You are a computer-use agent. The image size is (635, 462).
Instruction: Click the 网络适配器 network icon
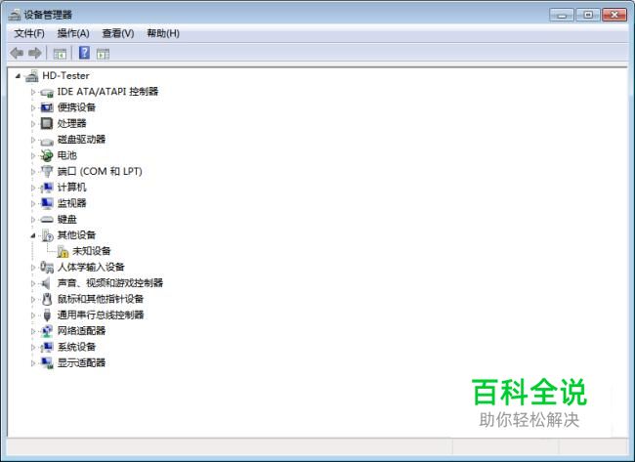pyautogui.click(x=47, y=331)
